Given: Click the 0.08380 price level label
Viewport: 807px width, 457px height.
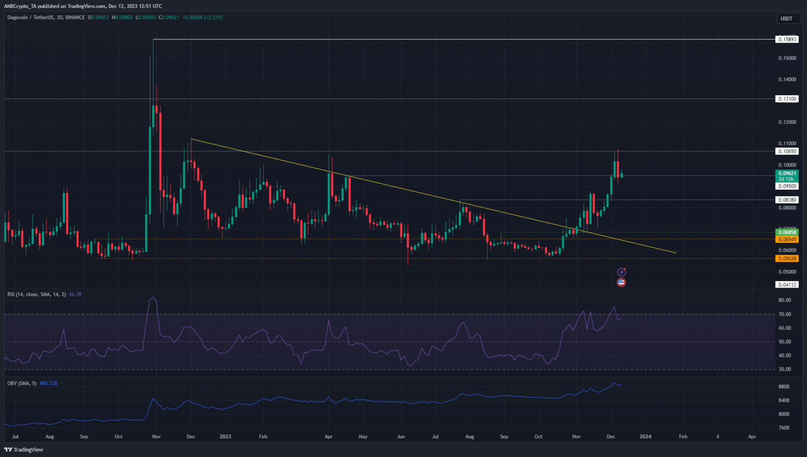Looking at the screenshot, I should point(787,200).
